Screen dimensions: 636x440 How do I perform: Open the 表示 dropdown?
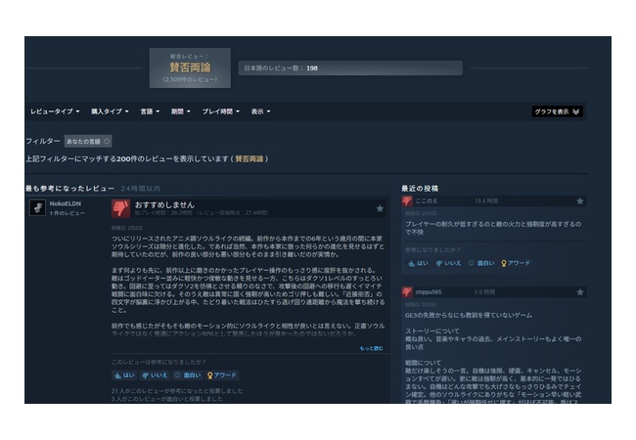(x=260, y=111)
